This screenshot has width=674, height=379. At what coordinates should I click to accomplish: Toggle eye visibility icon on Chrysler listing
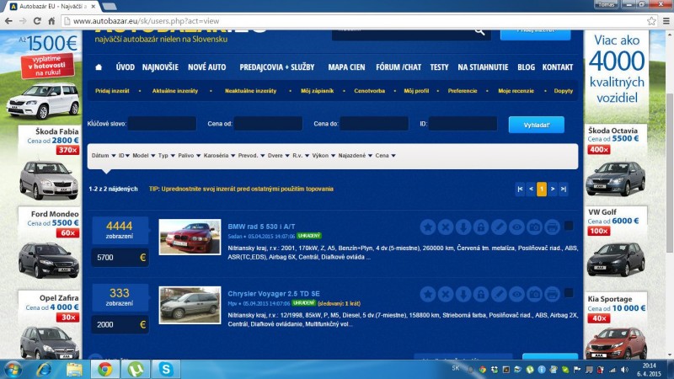coord(516,294)
